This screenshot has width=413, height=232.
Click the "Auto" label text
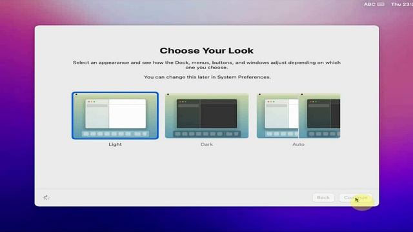coord(298,144)
